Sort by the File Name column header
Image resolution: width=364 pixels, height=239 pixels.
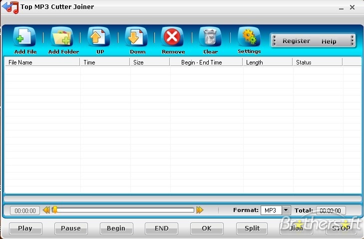[x=42, y=62]
